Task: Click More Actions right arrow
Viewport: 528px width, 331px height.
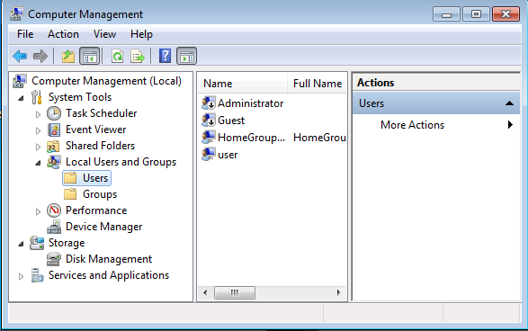Action: pos(510,125)
